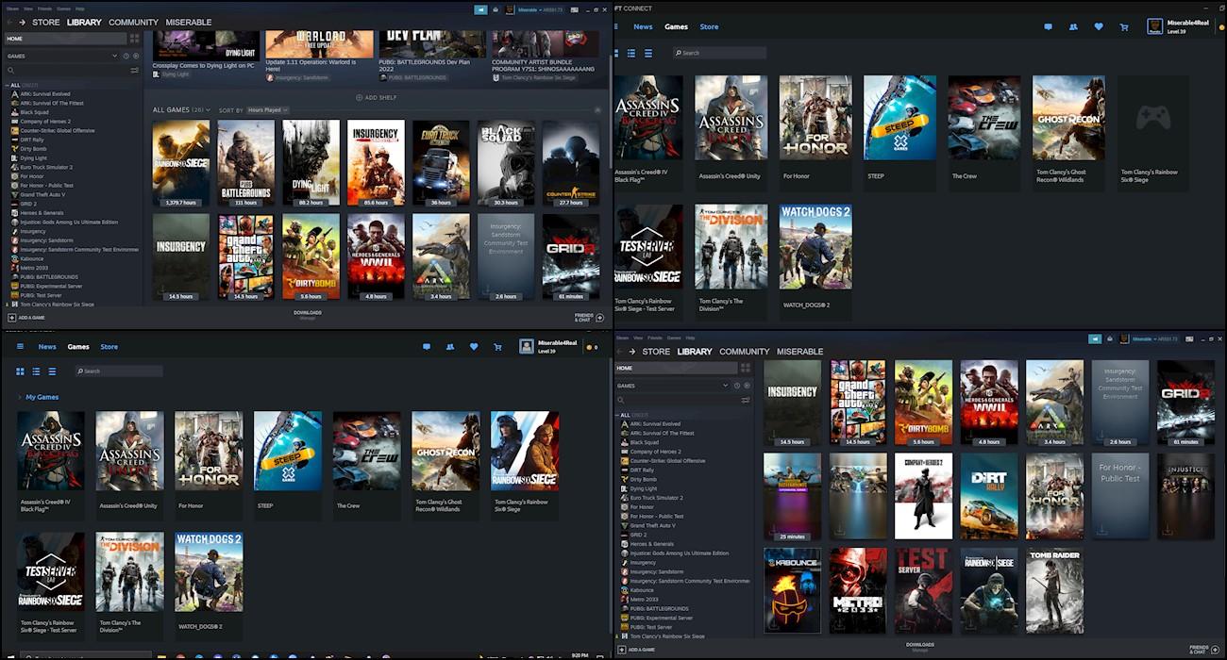Open announcements megaphone icon in bottom-right Steam window
The image size is (1227, 660).
point(1095,338)
